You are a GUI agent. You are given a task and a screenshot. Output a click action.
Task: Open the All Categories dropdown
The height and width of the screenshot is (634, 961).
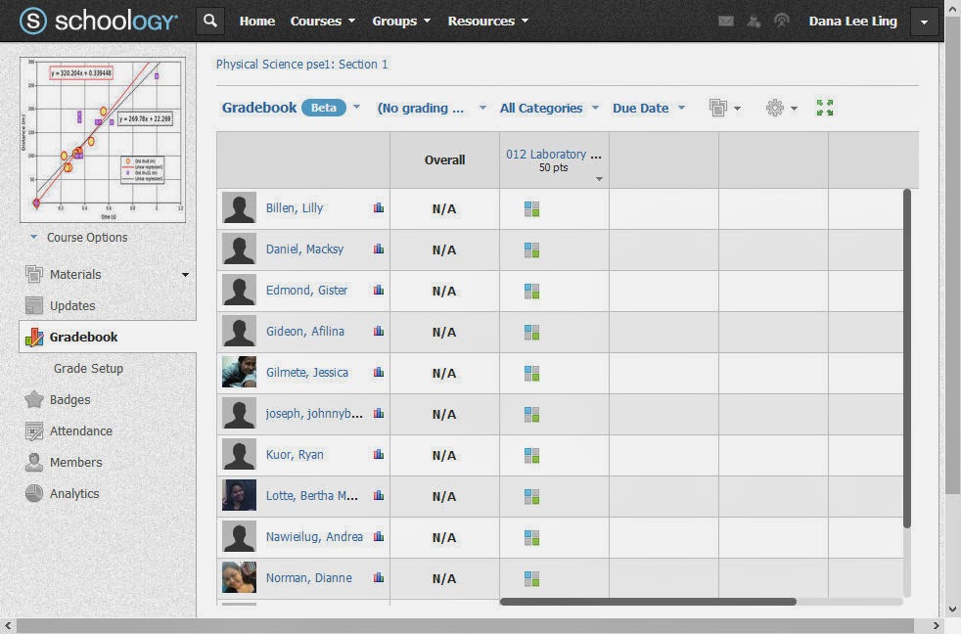click(543, 108)
